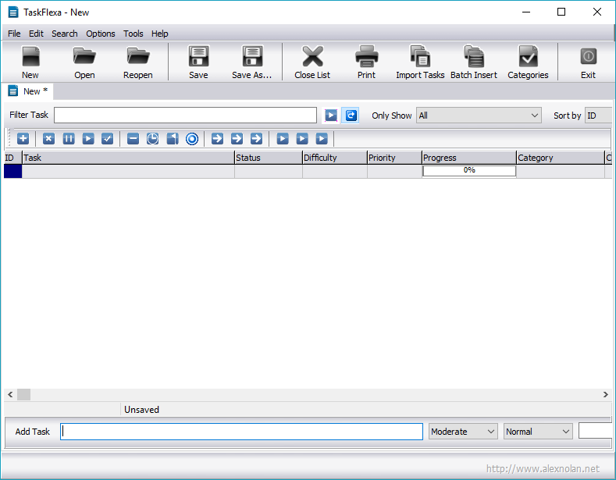Open the Tools menu
The image size is (616, 480).
pos(134,34)
